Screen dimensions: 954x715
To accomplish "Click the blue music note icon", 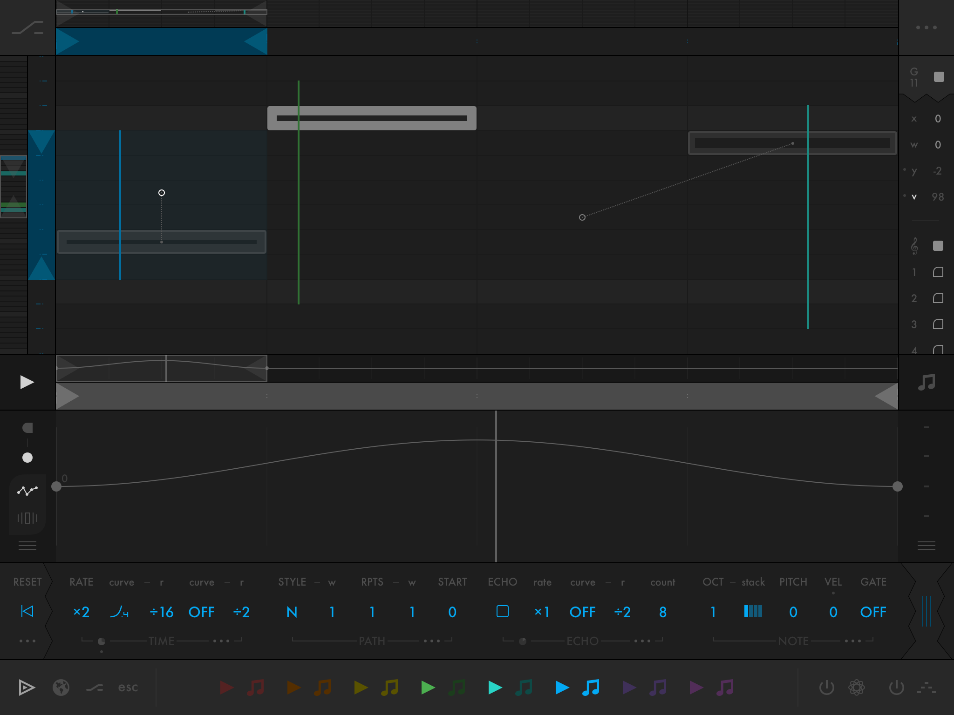I will tap(591, 688).
